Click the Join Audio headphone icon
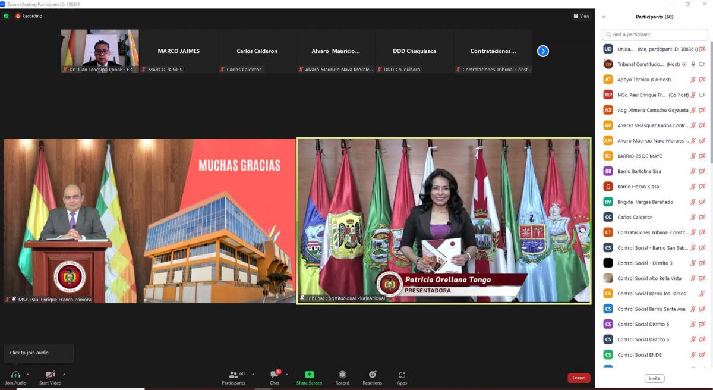 tap(15, 375)
